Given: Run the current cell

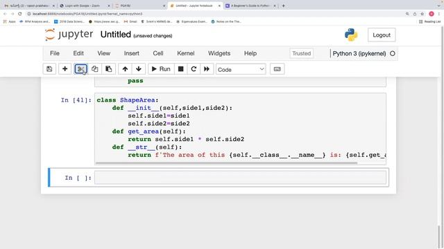Looking at the screenshot, I should (x=161, y=69).
